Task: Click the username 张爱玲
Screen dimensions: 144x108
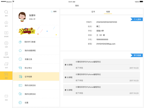Action: 32,15
